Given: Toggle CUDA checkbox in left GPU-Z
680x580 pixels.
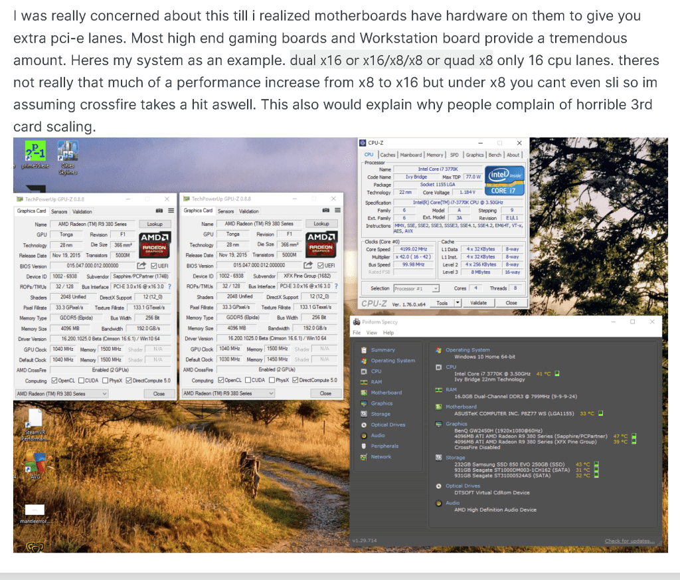Looking at the screenshot, I should tap(81, 381).
